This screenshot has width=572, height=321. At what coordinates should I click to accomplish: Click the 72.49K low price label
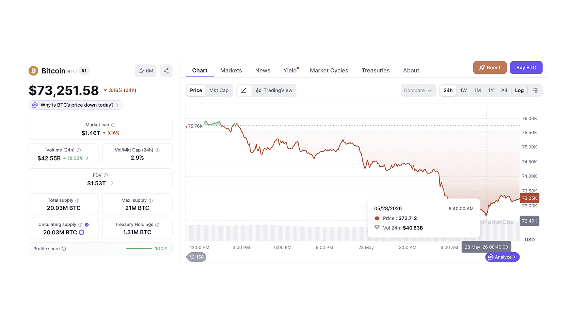[x=529, y=221]
